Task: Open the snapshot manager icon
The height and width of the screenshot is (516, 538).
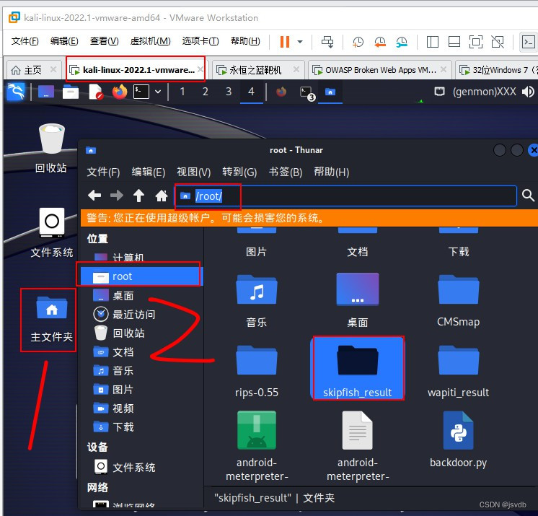Action: (402, 42)
